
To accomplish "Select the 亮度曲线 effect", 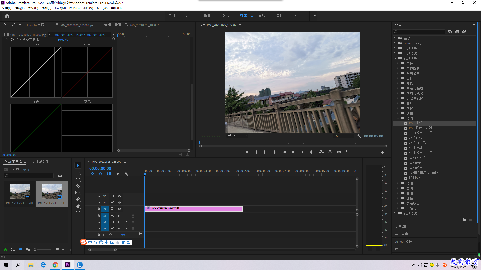I will [x=416, y=138].
